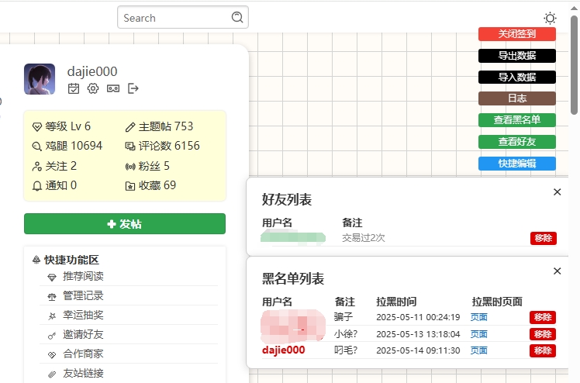The image size is (580, 383).
Task: Close the 好友列表 panel
Action: 557,192
